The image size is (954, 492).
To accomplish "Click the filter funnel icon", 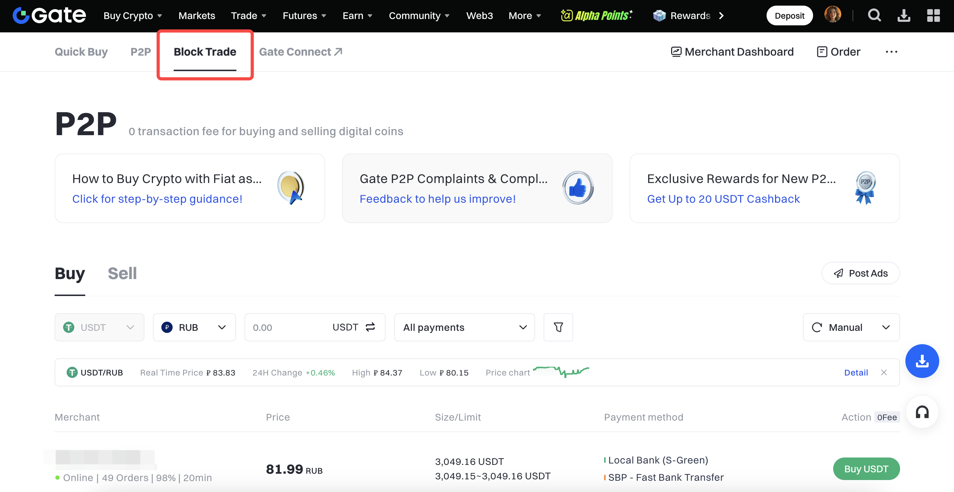I will click(558, 327).
